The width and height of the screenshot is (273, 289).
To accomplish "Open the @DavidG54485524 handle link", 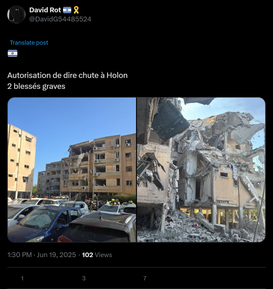I will pyautogui.click(x=60, y=19).
